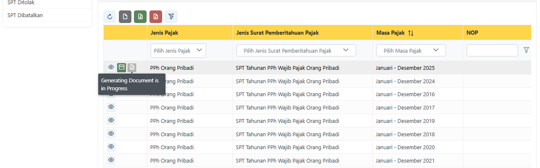Focus the NOP filter input field
Image resolution: width=540 pixels, height=168 pixels.
tap(492, 51)
